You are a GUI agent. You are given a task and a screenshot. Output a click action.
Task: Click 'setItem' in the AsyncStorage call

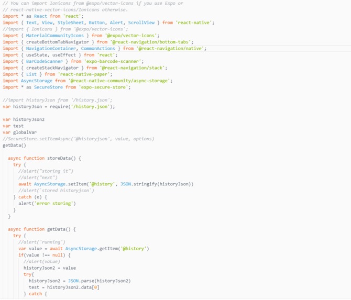point(77,184)
